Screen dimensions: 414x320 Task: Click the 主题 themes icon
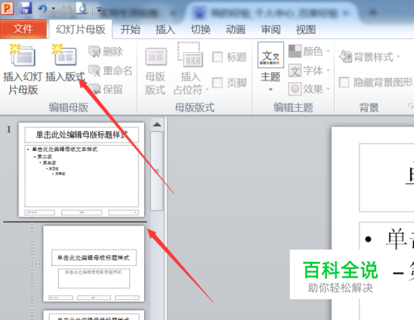(x=271, y=55)
